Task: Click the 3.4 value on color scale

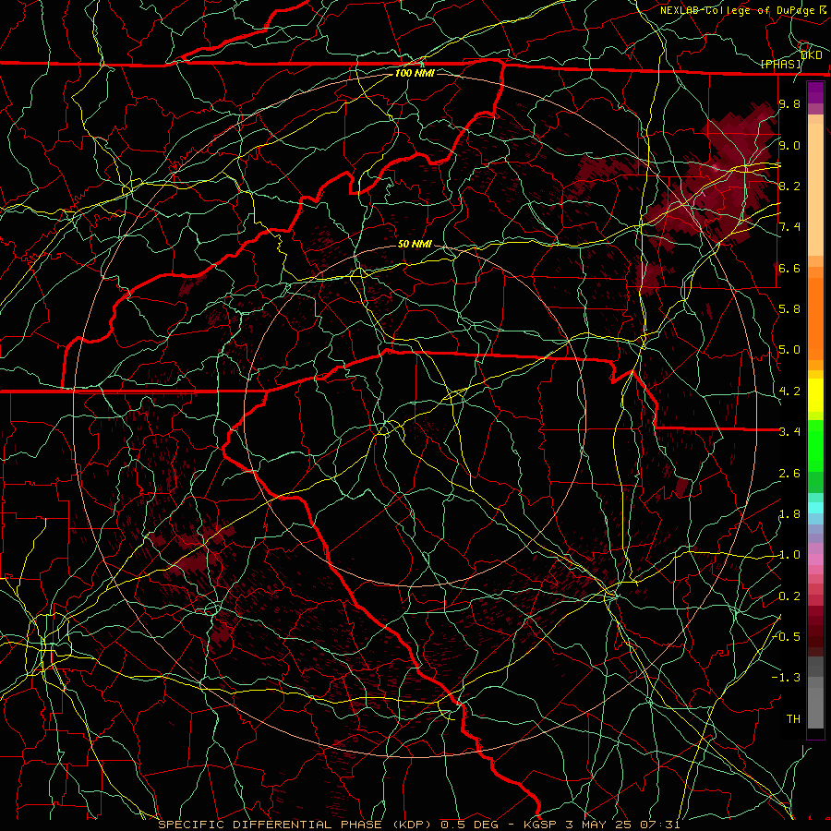Action: tap(789, 432)
